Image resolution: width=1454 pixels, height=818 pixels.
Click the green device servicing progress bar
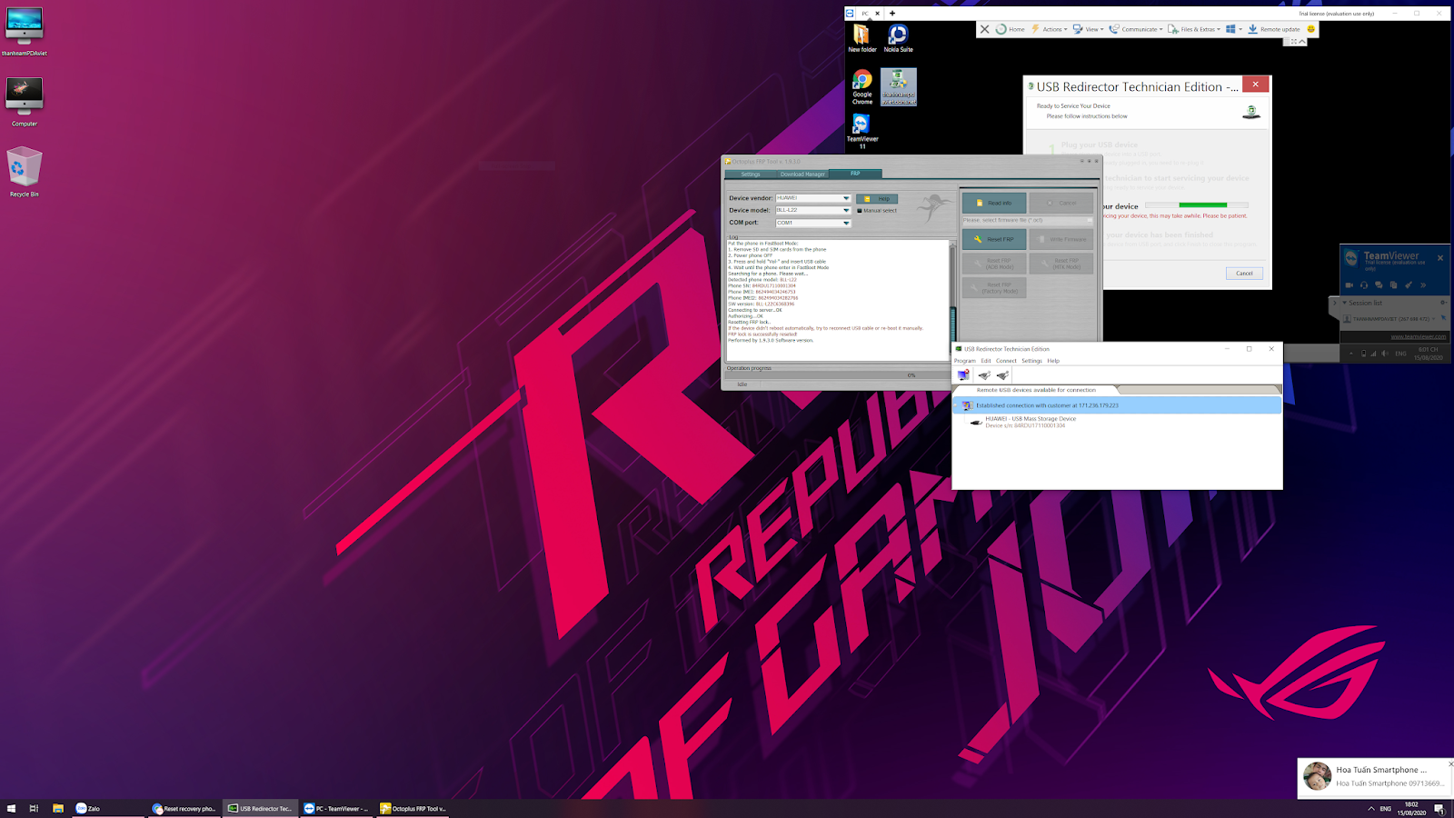[1197, 205]
